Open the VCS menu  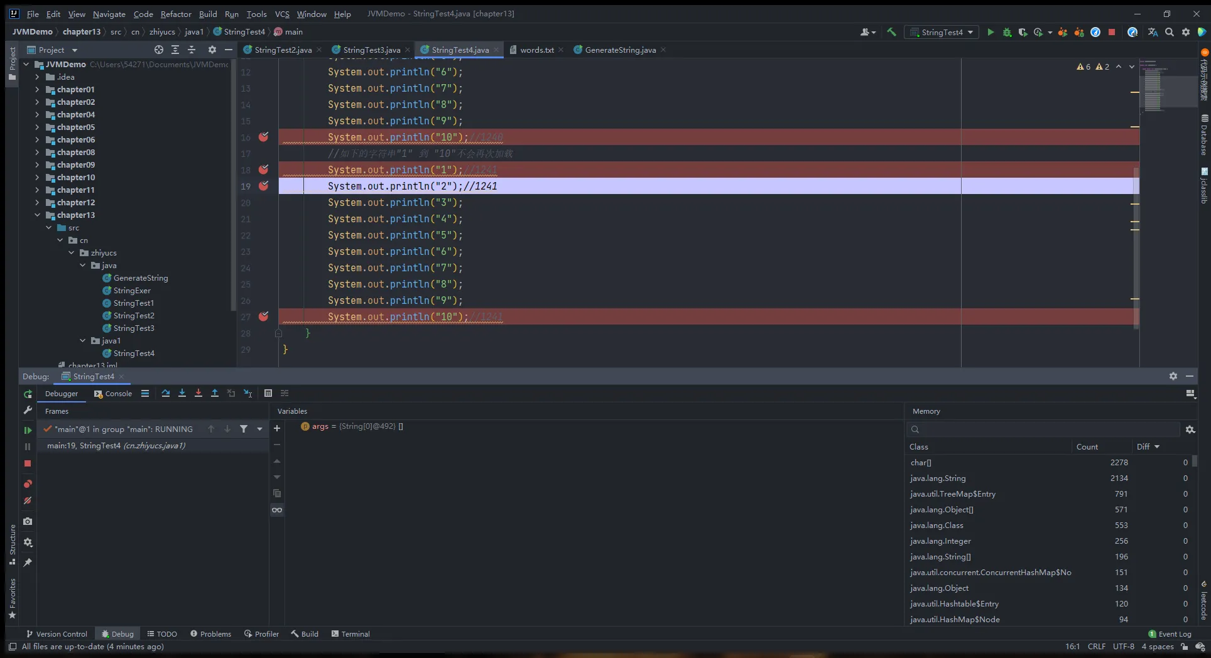[282, 14]
